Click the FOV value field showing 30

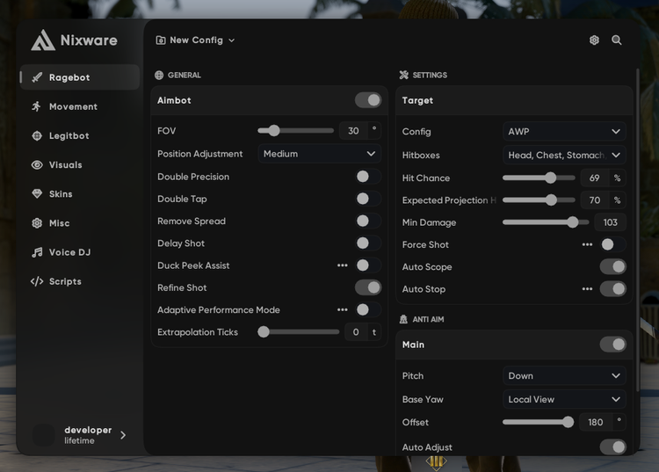click(x=353, y=131)
